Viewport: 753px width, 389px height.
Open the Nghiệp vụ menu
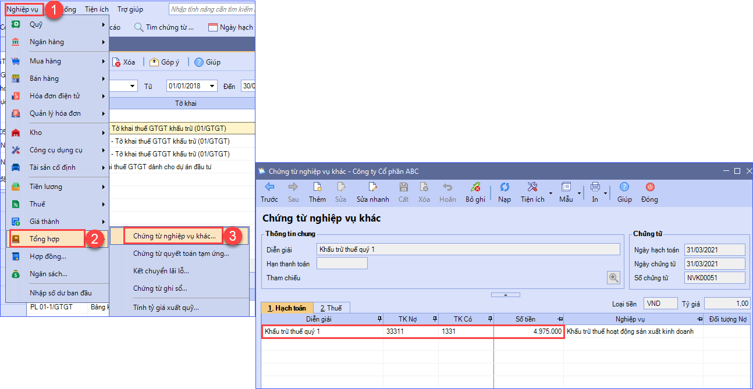pyautogui.click(x=22, y=9)
